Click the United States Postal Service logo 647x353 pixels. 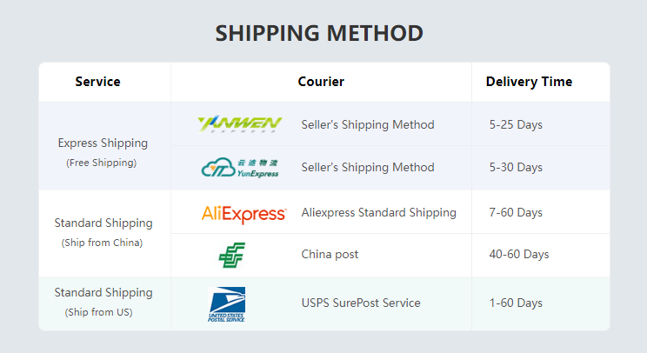(226, 304)
